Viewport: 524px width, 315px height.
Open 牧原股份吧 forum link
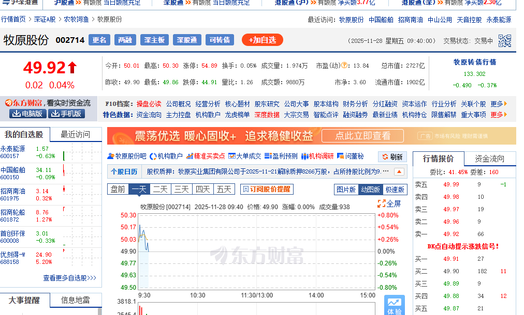[127, 156]
